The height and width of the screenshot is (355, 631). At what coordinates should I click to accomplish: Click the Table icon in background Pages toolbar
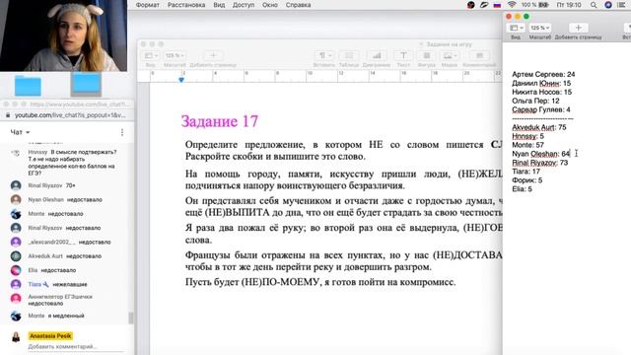point(349,55)
